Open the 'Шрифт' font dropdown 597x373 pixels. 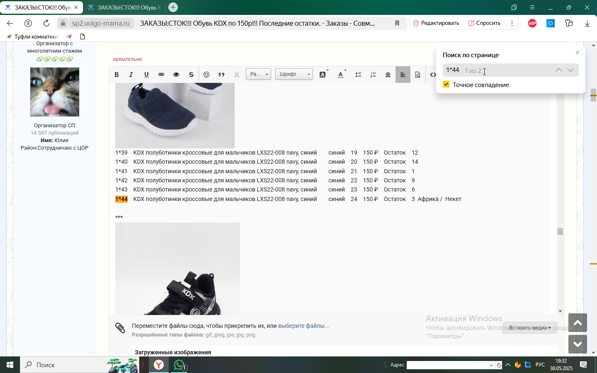294,74
